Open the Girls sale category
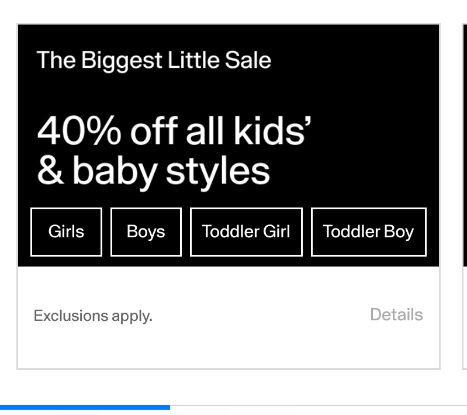 (66, 232)
